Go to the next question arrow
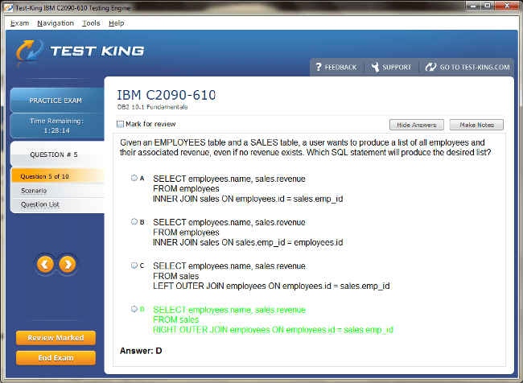The width and height of the screenshot is (523, 383). pyautogui.click(x=68, y=264)
